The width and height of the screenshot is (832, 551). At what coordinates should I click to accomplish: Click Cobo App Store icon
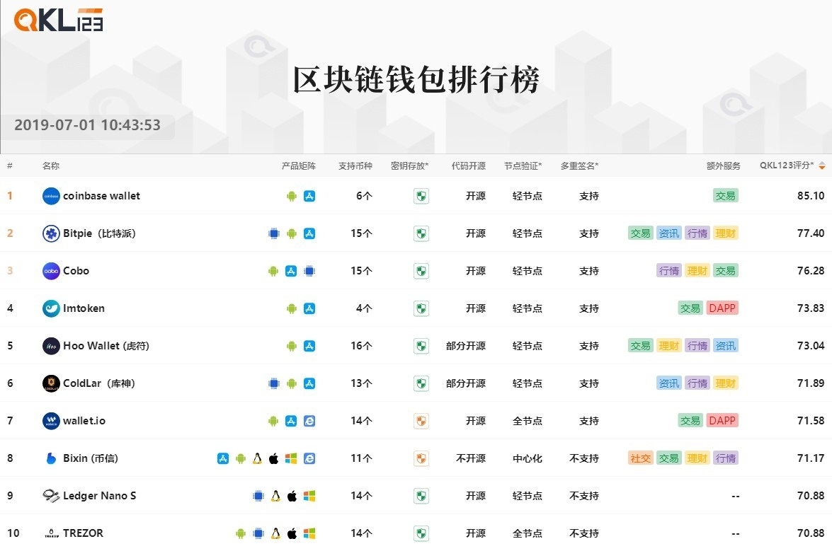[x=291, y=271]
